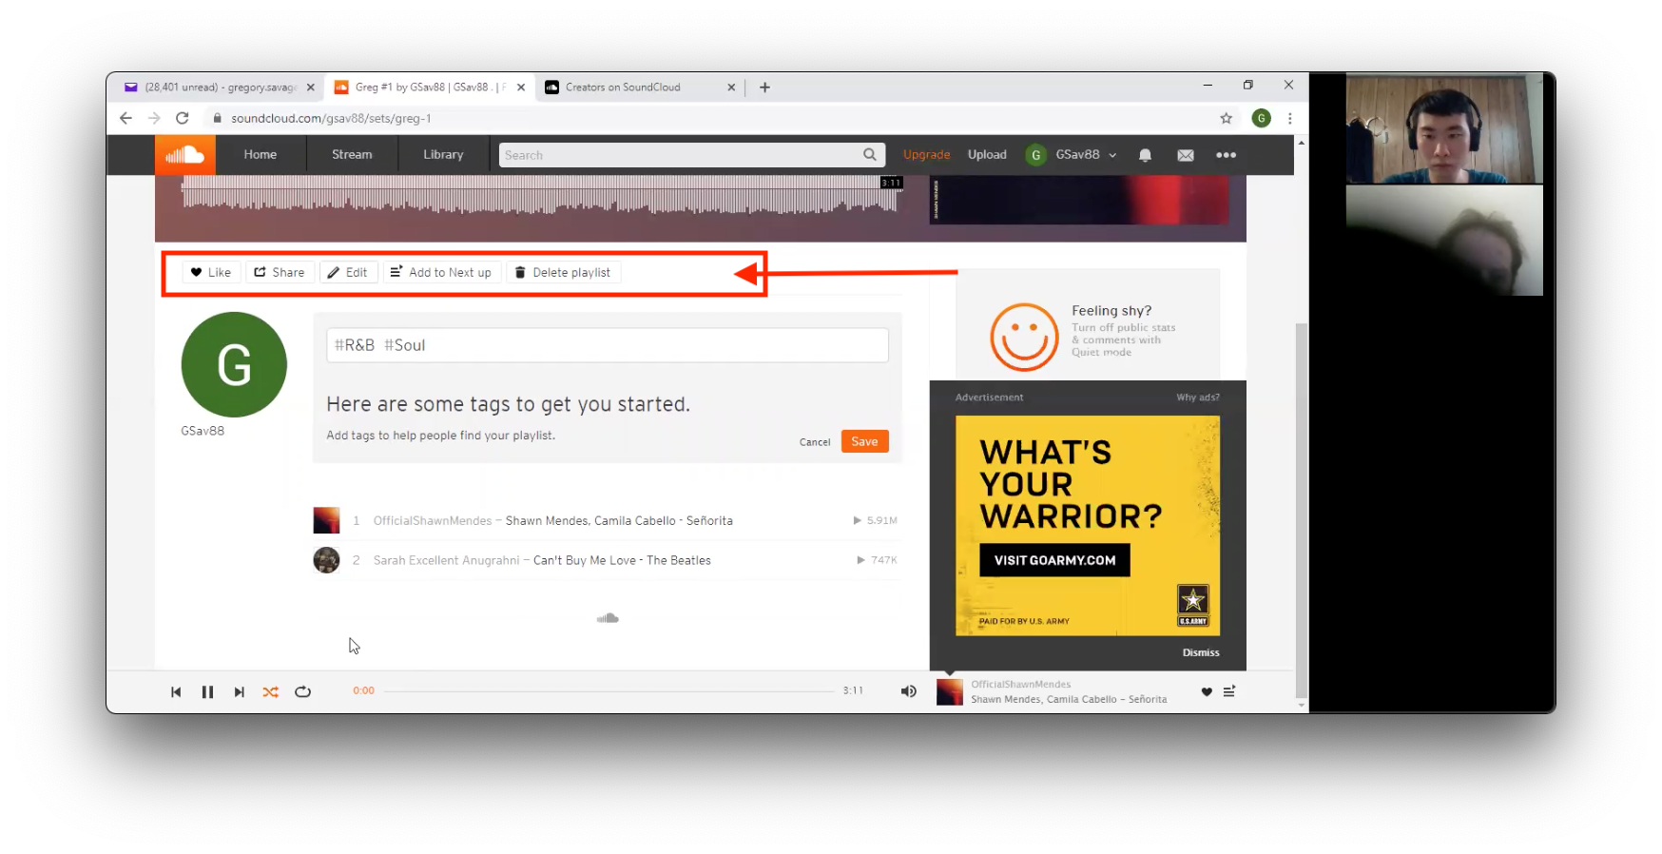This screenshot has width=1662, height=854.
Task: Click the G avatar beside GSav88
Action: click(1035, 155)
